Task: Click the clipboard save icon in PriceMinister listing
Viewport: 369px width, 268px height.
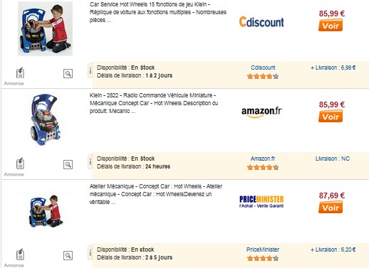Action: [20, 254]
